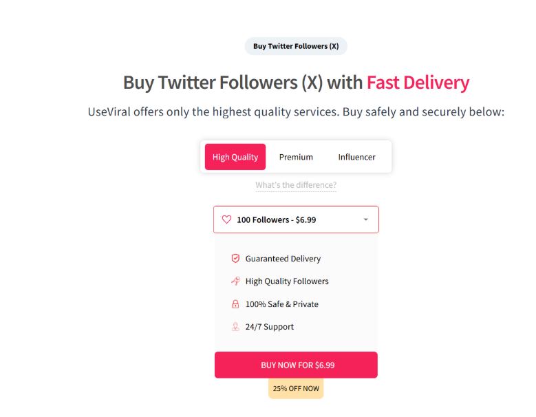536x417 pixels.
Task: Select the High Quality tier option
Action: point(235,157)
